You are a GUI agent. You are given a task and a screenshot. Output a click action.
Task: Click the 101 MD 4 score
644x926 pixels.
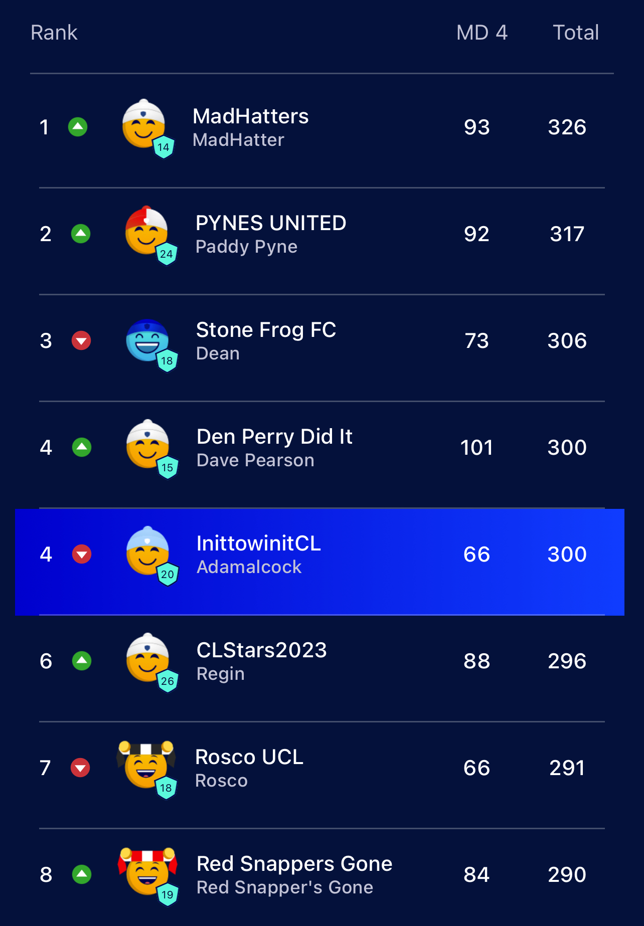[476, 448]
